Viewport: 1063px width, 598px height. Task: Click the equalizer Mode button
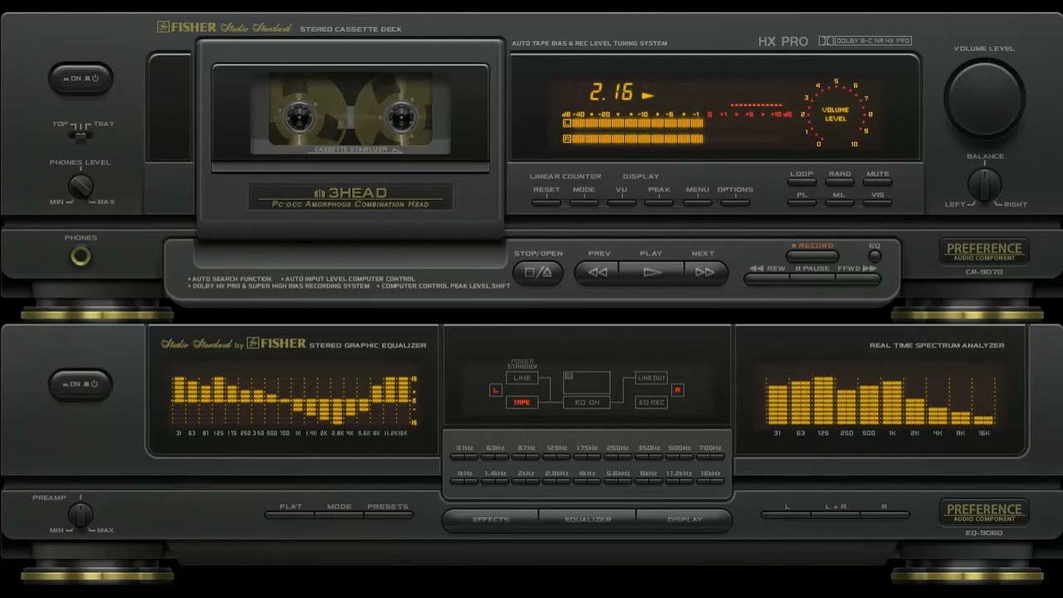pos(339,515)
